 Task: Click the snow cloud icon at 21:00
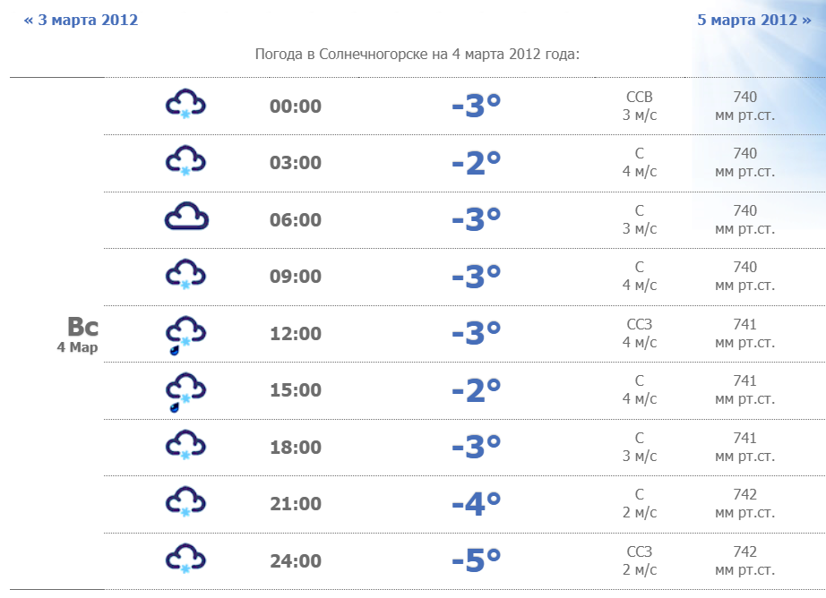(x=185, y=503)
